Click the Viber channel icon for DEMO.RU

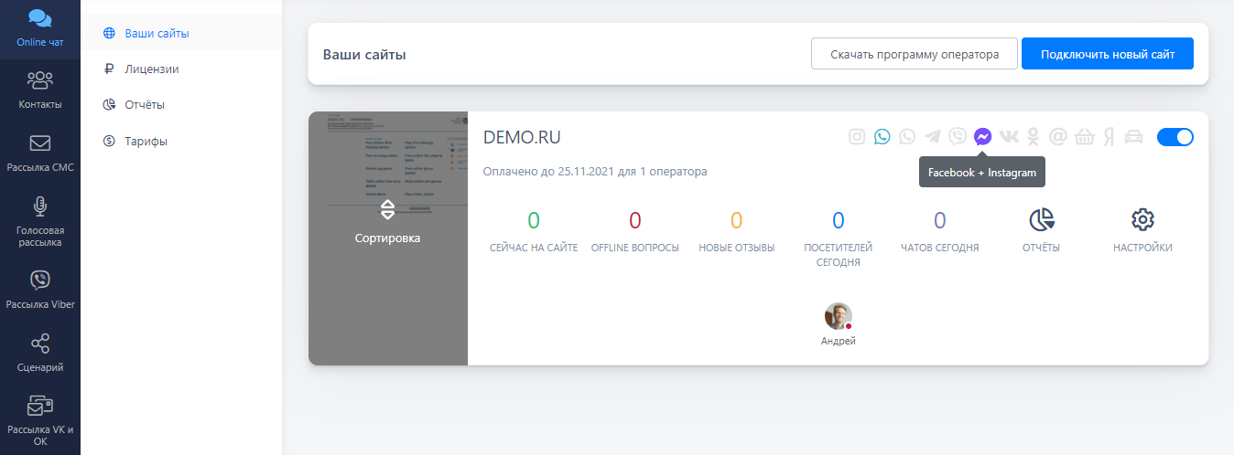tap(958, 137)
